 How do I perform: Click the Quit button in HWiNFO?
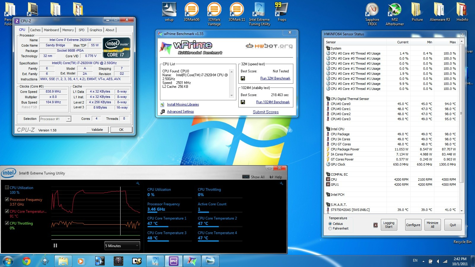tap(453, 225)
